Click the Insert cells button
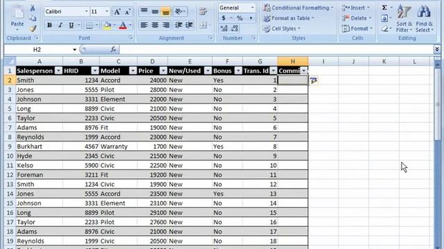 356,8
